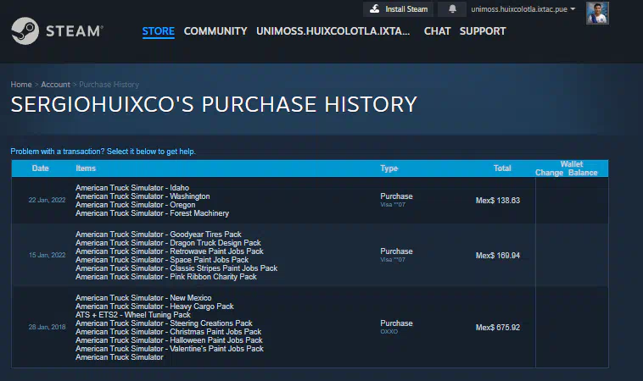Screen dimensions: 643x381
Task: Select the Valentine's Paint Jobs Pack item
Action: click(x=170, y=349)
